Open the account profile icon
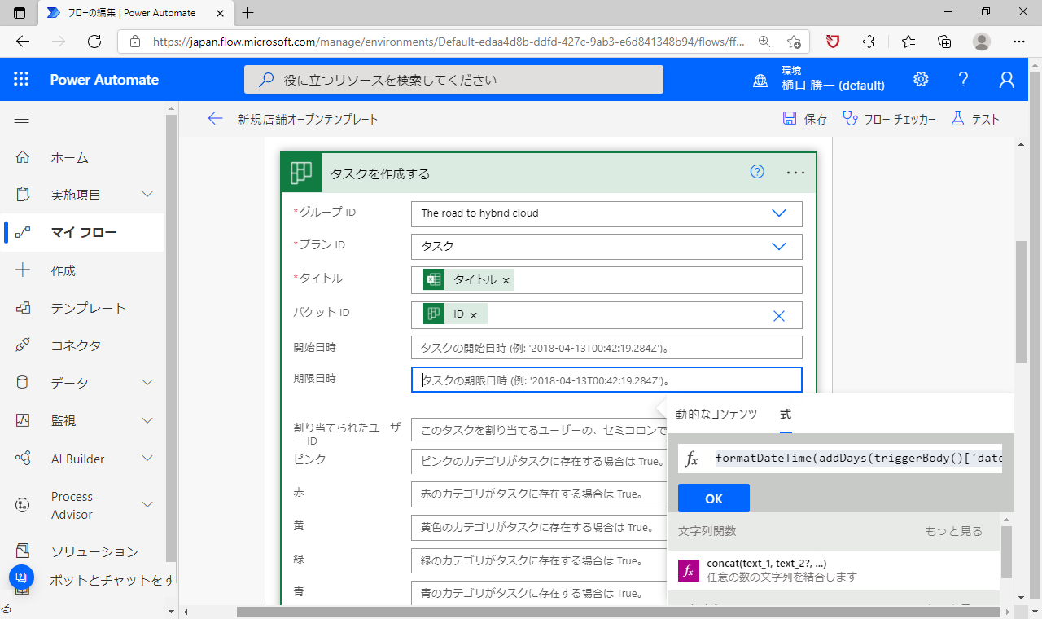Viewport: 1042px width, 619px height. point(1007,79)
